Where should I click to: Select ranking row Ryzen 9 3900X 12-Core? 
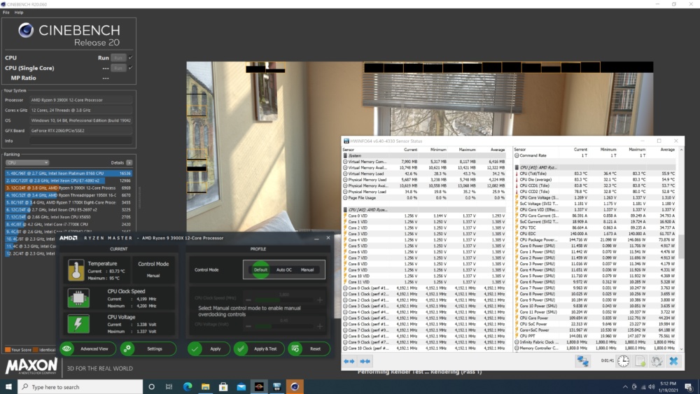(69, 188)
